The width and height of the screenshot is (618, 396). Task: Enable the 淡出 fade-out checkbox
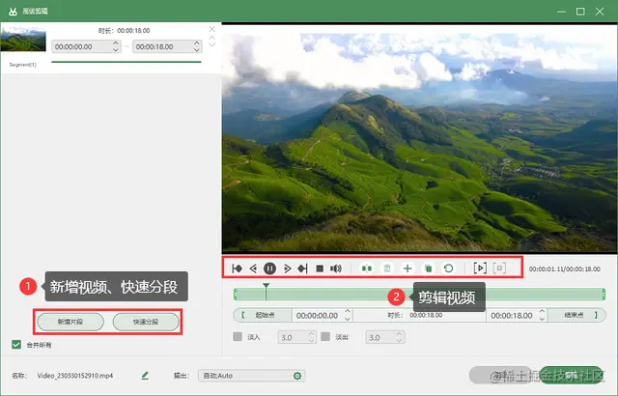pos(325,336)
